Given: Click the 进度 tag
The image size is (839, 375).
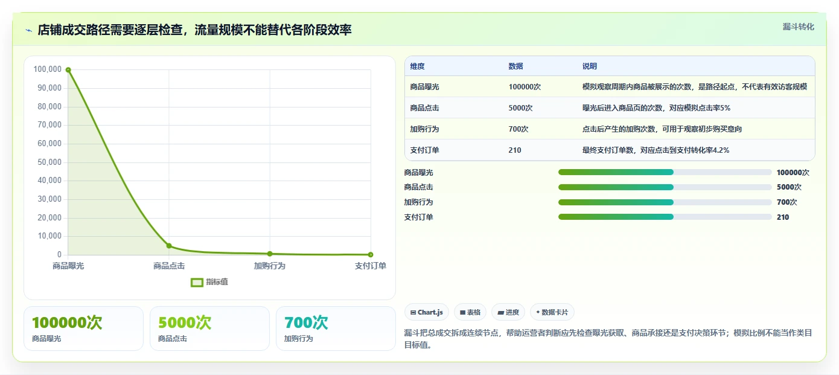Looking at the screenshot, I should [x=508, y=312].
